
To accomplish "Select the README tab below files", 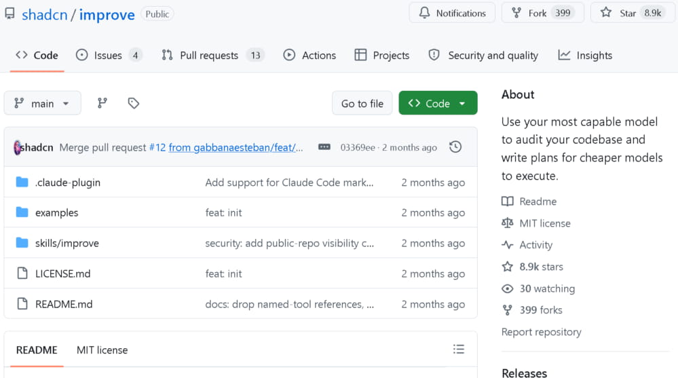I will pos(37,350).
